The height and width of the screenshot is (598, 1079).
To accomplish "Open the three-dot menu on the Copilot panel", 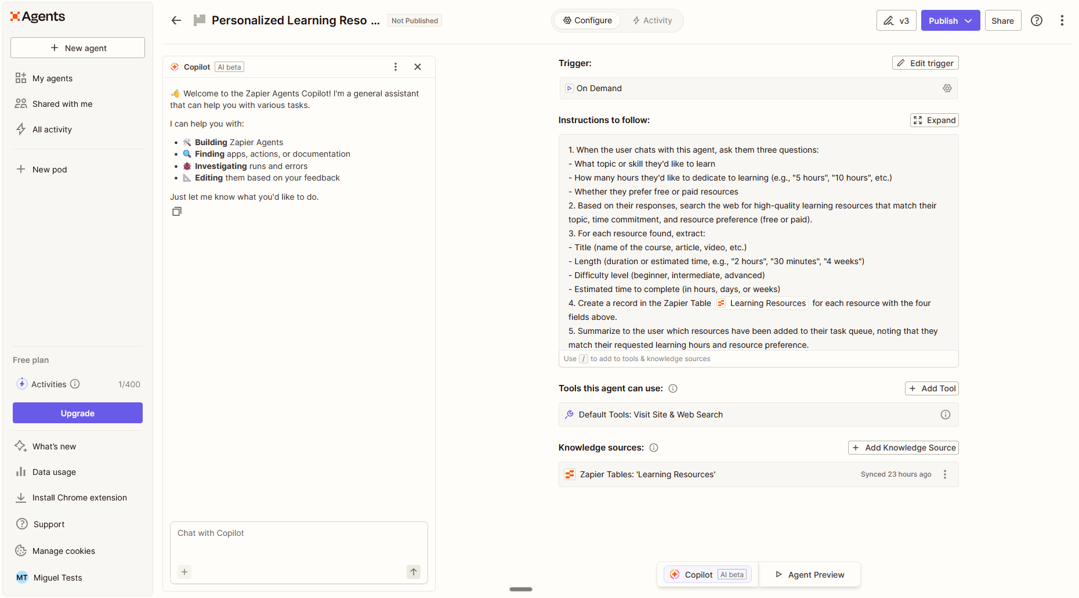I will [x=396, y=66].
